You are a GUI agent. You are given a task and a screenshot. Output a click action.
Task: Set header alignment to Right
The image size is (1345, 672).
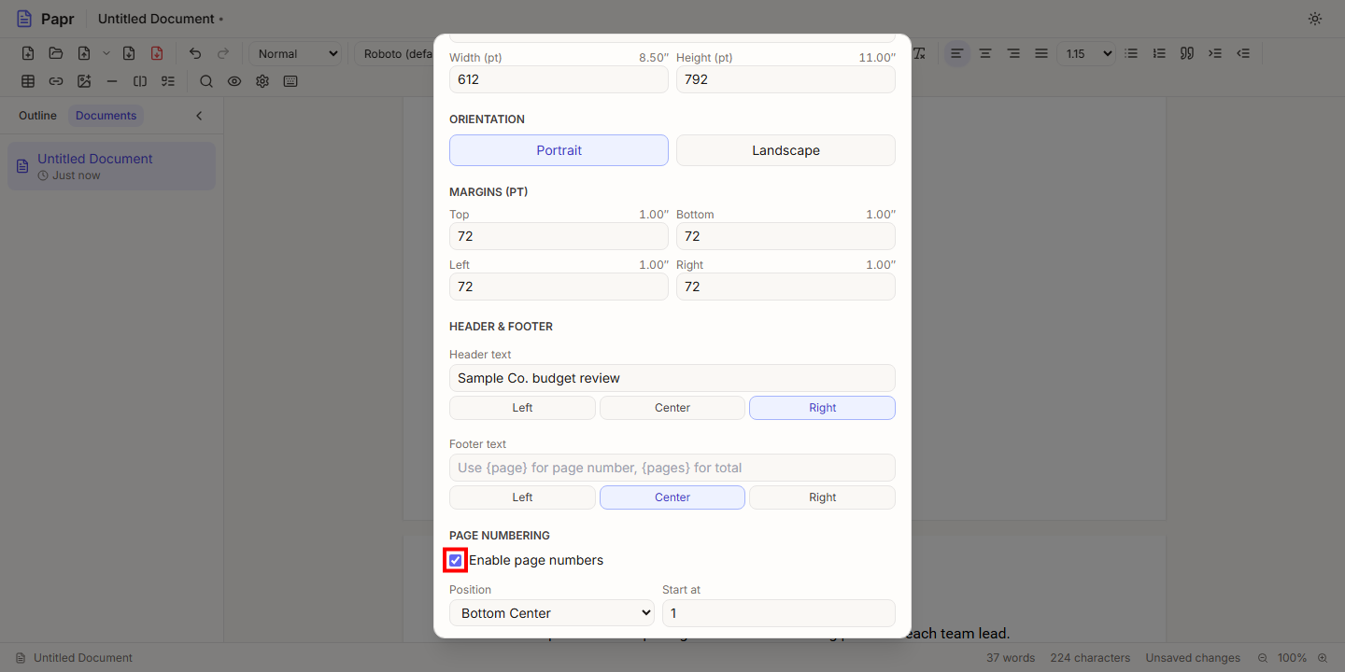pyautogui.click(x=822, y=408)
